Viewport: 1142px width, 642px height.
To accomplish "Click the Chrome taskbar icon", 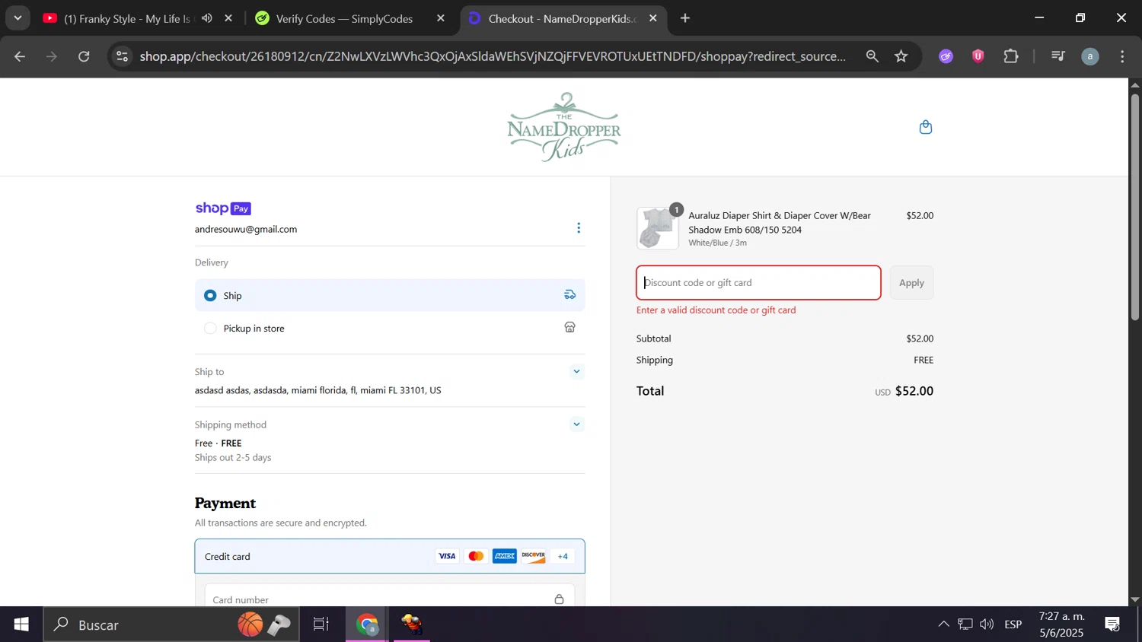I will point(368,625).
